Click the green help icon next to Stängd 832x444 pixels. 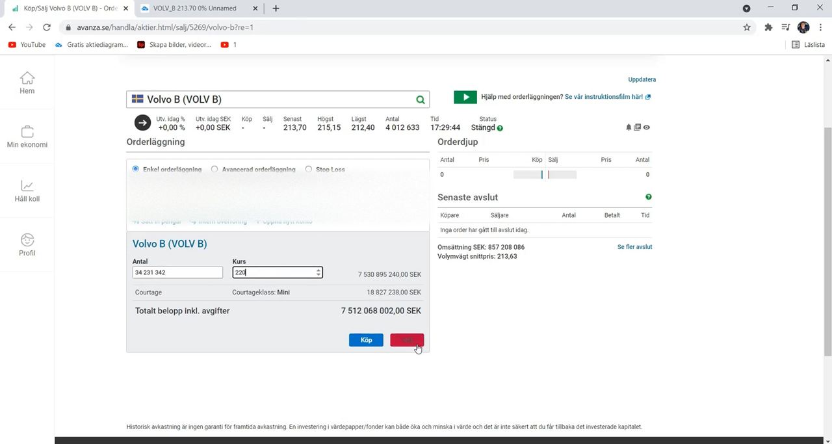(500, 128)
